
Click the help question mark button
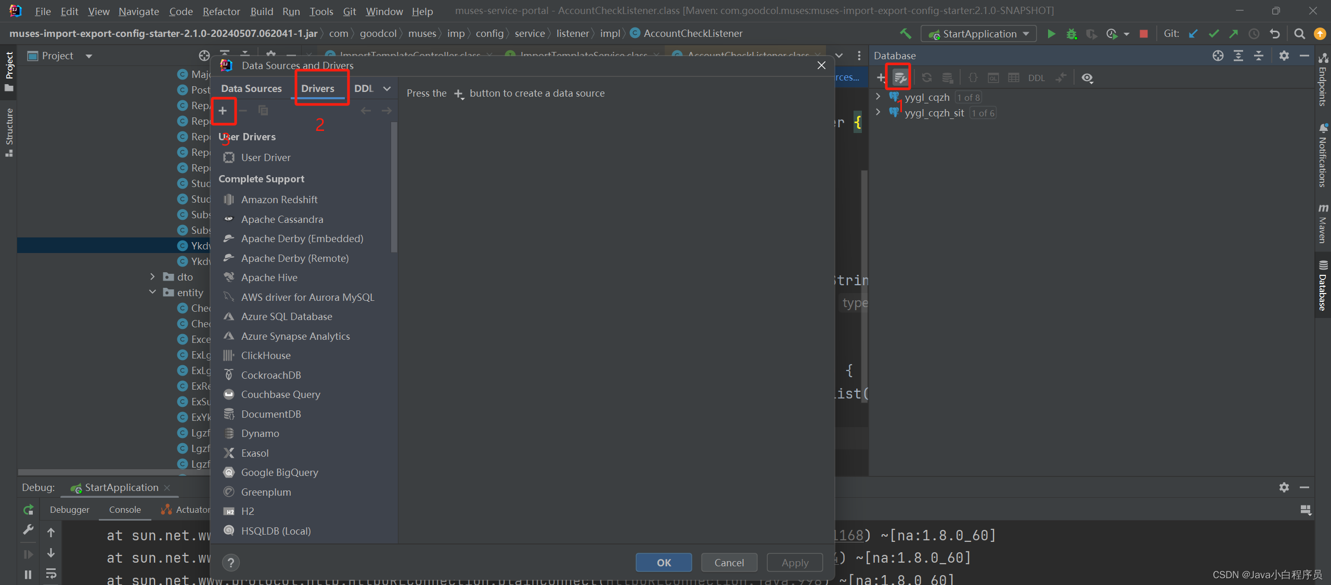[x=231, y=562]
